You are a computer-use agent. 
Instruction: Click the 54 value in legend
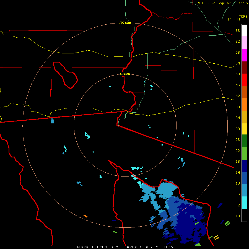point(238,63)
